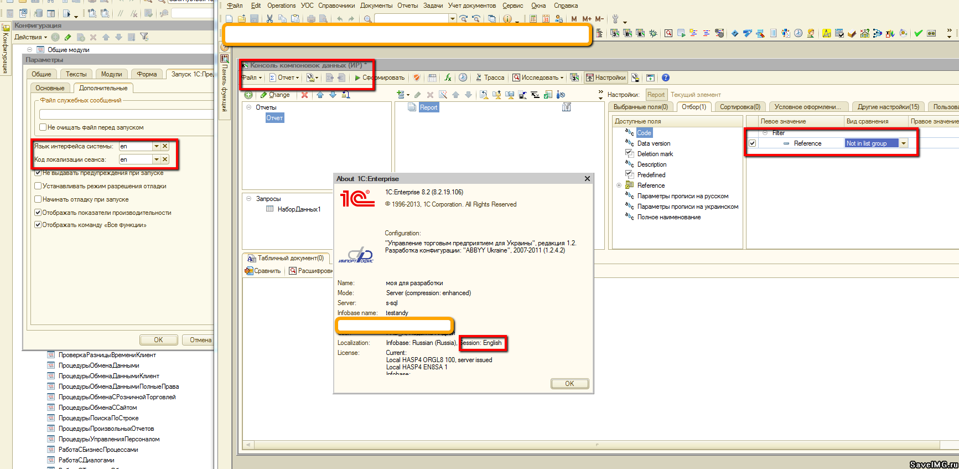
Task: Click the green check mark toolbar icon
Action: [x=918, y=33]
